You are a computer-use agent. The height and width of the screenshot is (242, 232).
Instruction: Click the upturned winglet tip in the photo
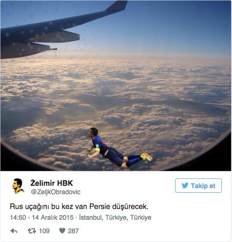click(x=118, y=6)
